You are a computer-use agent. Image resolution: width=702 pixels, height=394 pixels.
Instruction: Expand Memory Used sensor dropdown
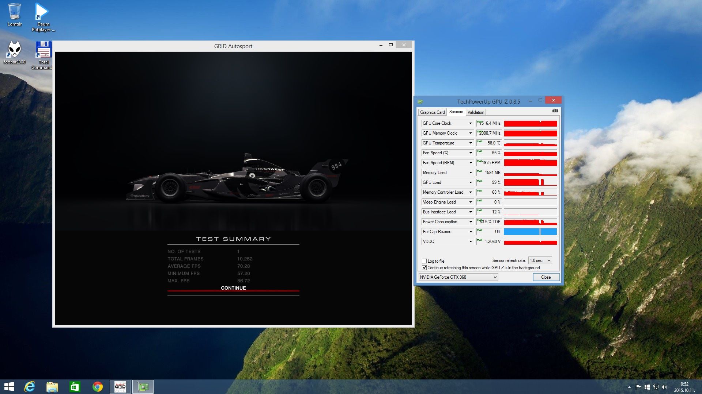pos(471,173)
